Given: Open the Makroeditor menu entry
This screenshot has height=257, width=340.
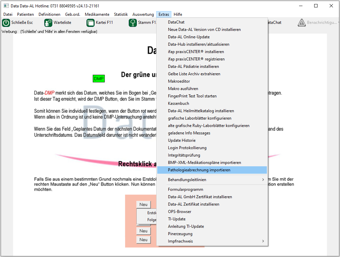Looking at the screenshot, I should click(179, 81).
